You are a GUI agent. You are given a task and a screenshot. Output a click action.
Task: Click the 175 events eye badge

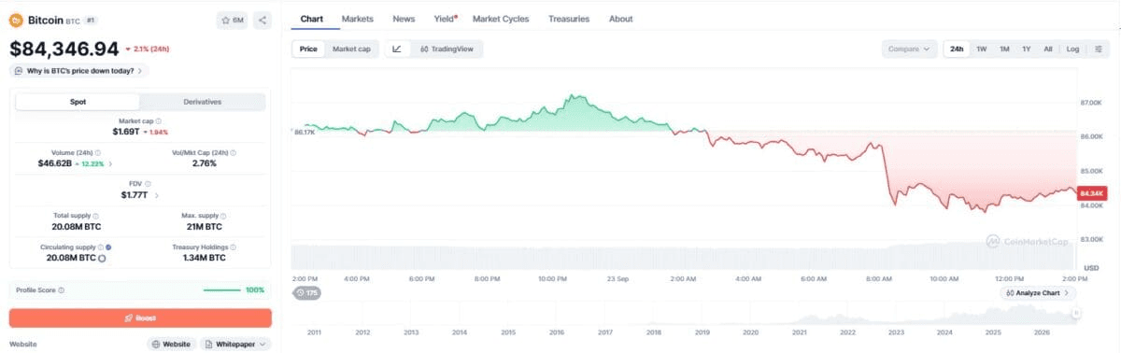306,293
